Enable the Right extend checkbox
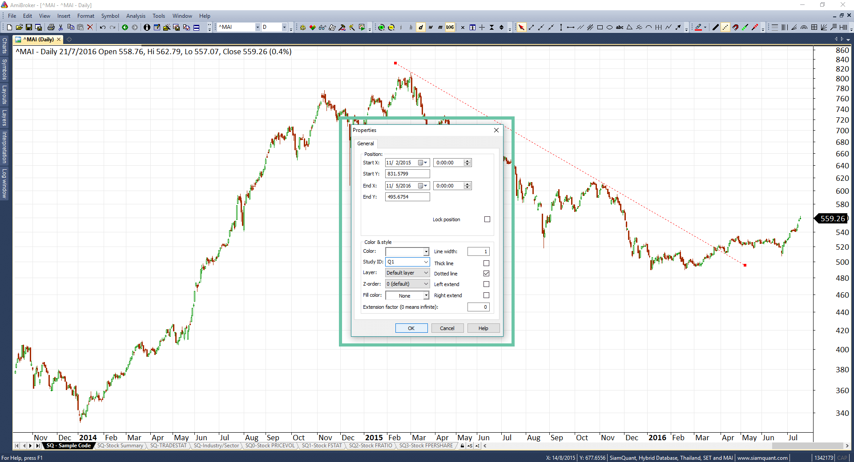 pos(486,295)
